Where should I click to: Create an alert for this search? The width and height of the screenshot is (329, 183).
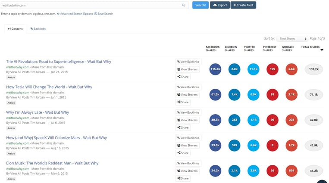click(x=243, y=5)
